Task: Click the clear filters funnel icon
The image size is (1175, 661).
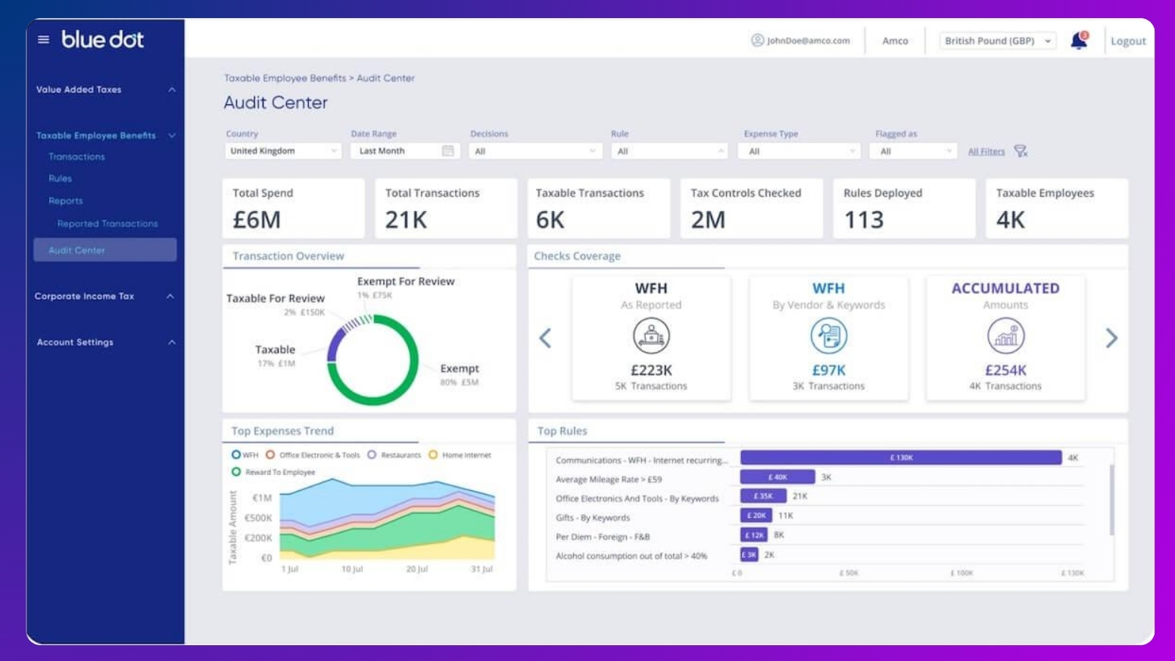Action: [1021, 151]
